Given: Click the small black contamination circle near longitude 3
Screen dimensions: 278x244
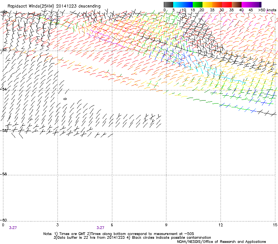Looking at the screenshot, I should pyautogui.click(x=65, y=99).
